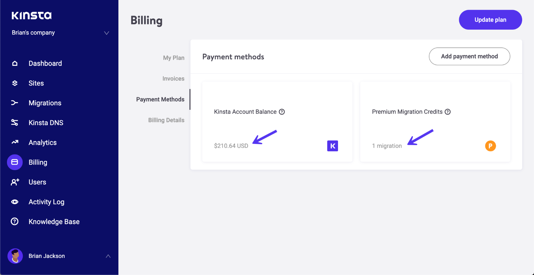Open Sites via the sidebar icon
The height and width of the screenshot is (275, 534).
coord(15,83)
